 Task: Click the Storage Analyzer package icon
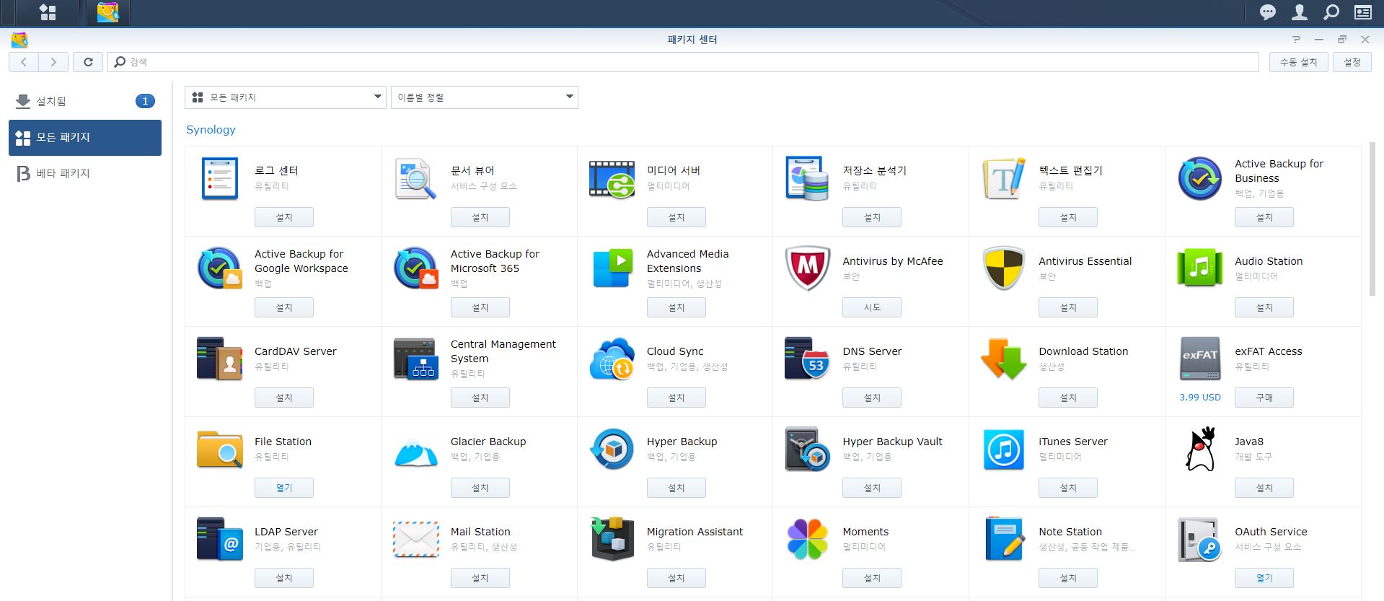807,178
